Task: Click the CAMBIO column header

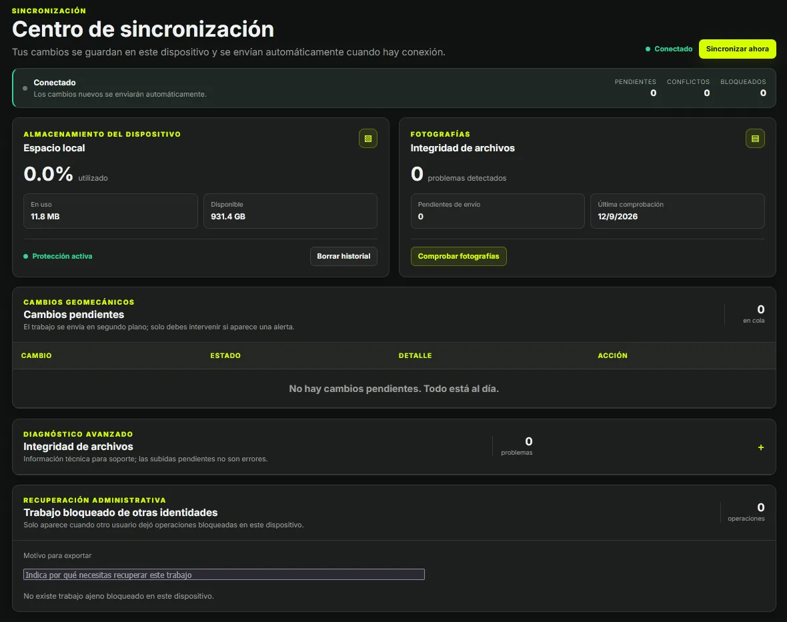Action: 36,355
